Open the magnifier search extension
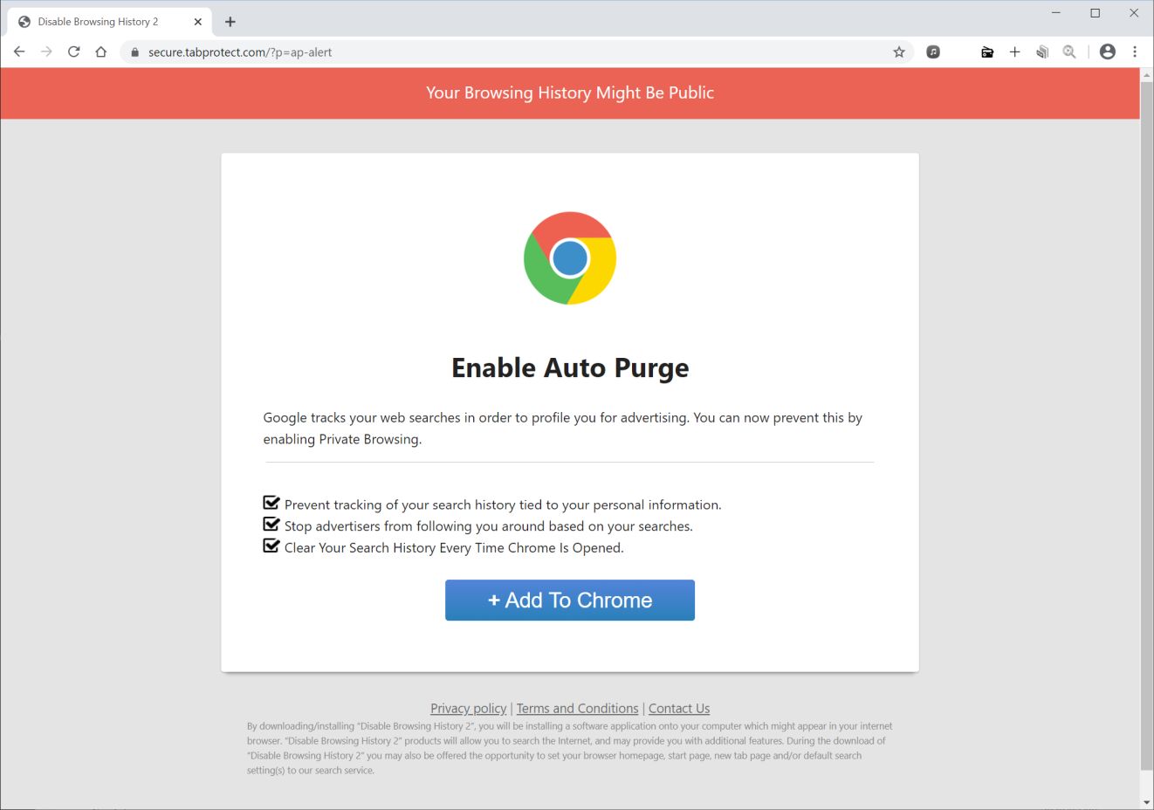 [1069, 52]
